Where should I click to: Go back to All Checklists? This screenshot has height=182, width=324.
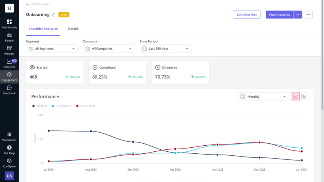pos(38,4)
